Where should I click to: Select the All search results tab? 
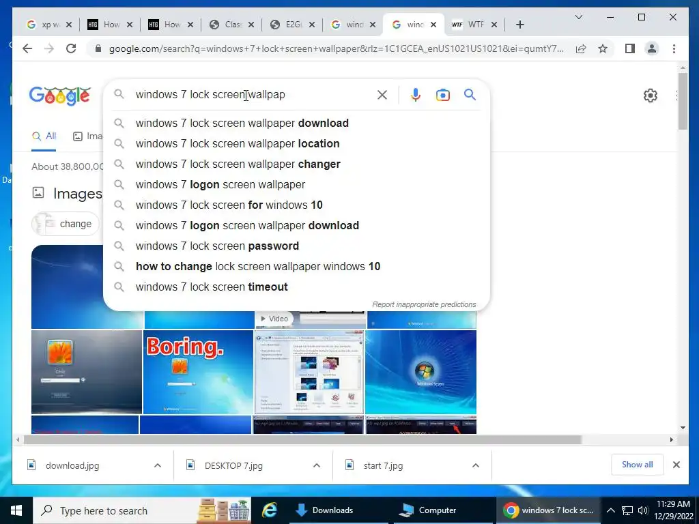point(44,136)
